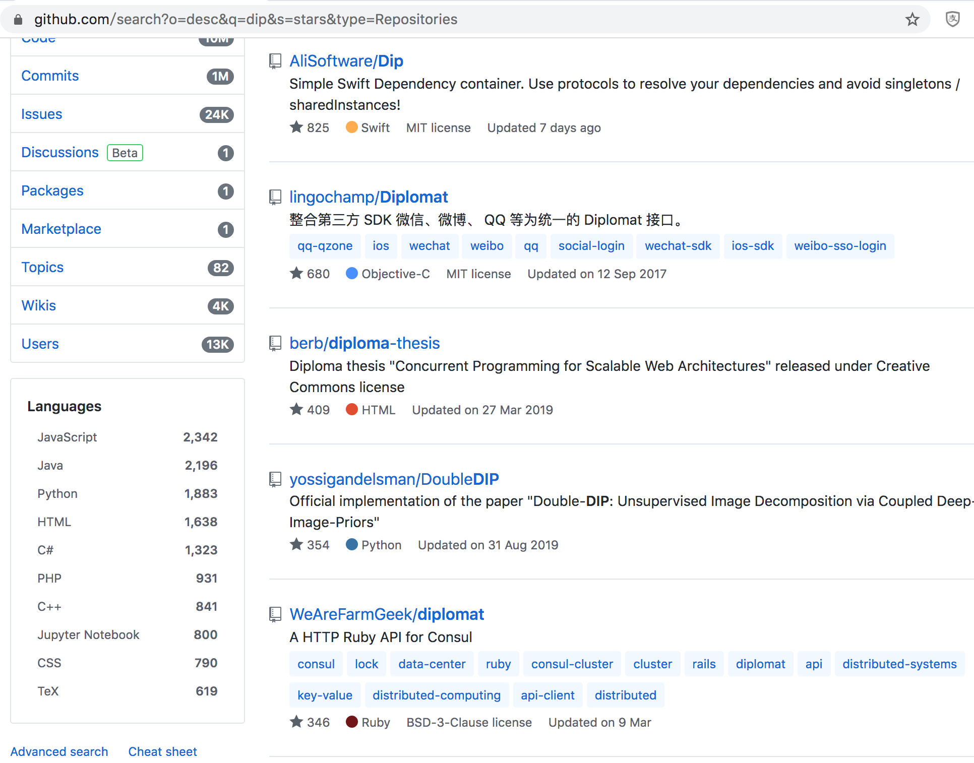This screenshot has width=974, height=763.
Task: Select the distributed-systems topic tag
Action: coord(899,664)
